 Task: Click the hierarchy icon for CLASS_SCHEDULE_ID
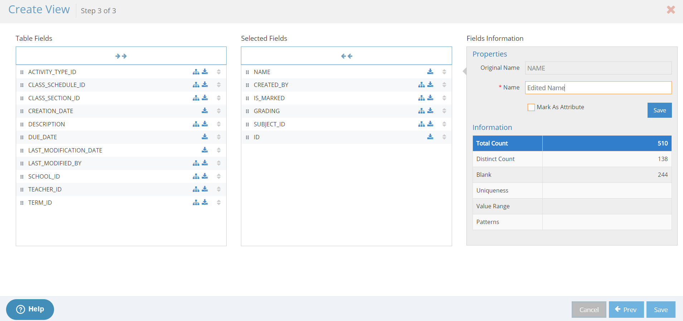click(x=196, y=85)
